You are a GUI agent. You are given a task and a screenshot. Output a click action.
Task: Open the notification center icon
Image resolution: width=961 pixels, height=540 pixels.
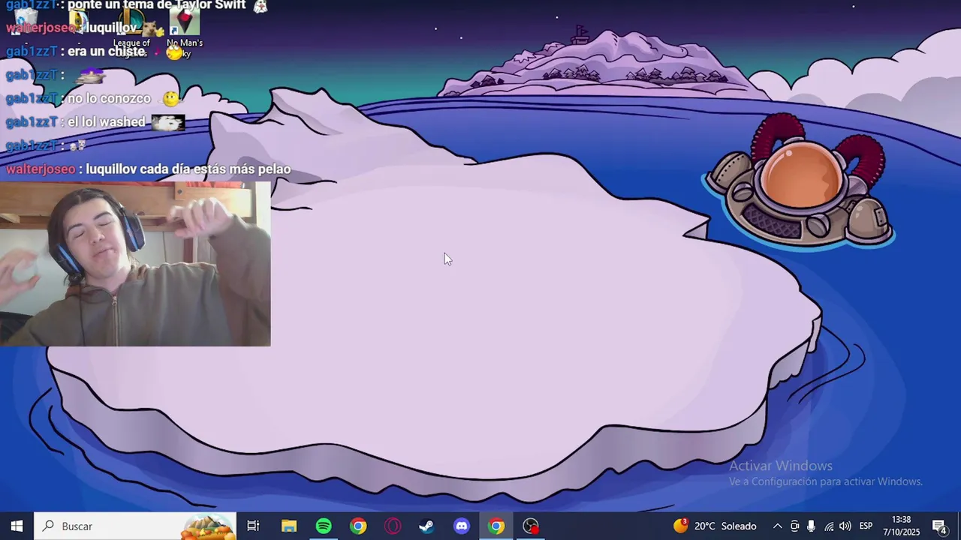939,526
